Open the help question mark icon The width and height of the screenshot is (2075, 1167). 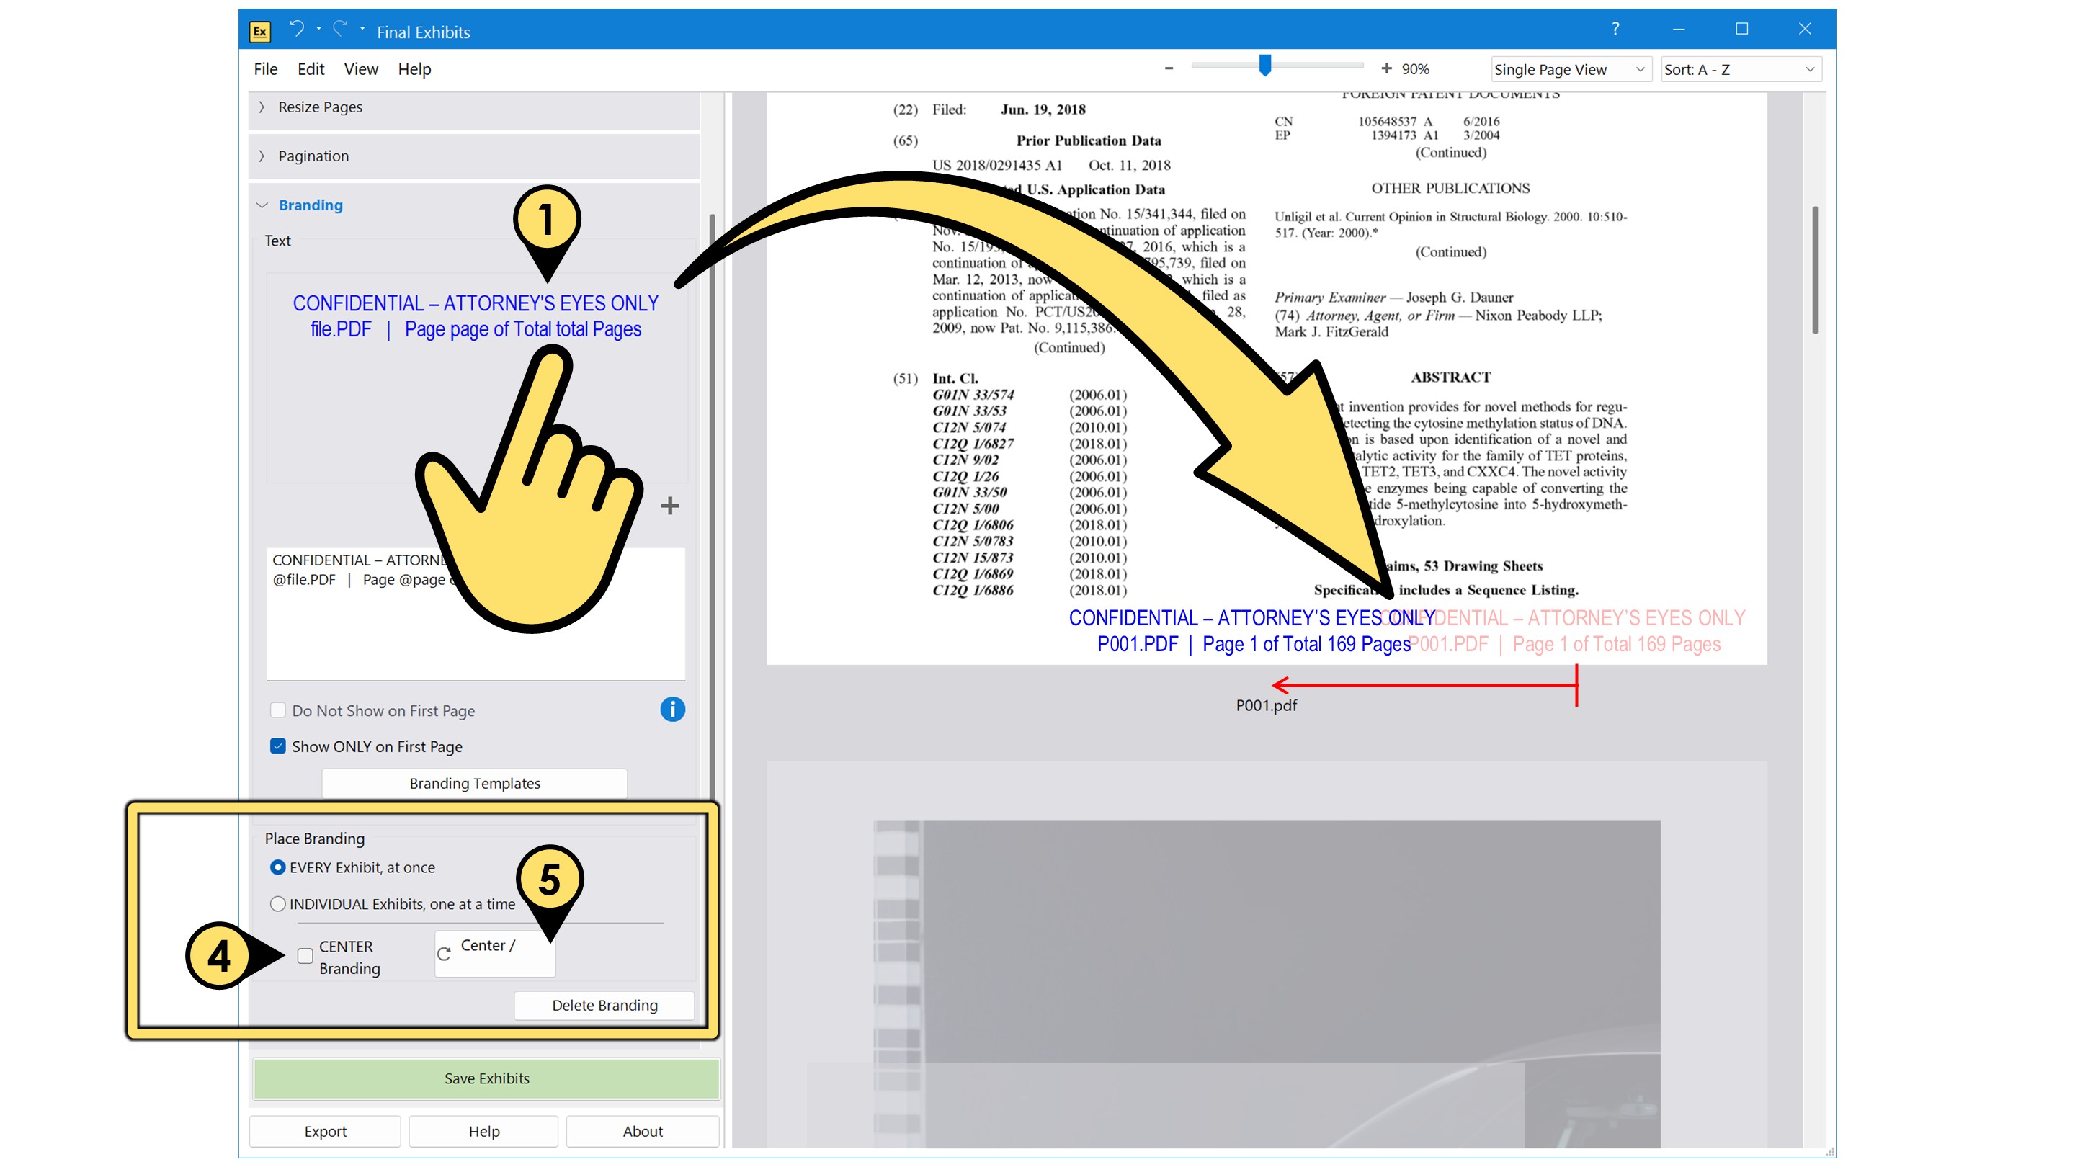[1615, 29]
